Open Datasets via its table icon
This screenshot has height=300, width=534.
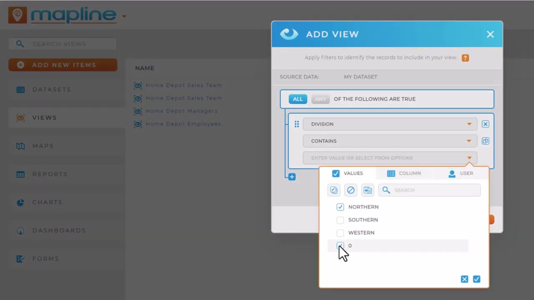tap(20, 90)
